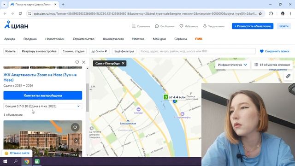Click the side panel scrollbar

click(x=87, y=98)
